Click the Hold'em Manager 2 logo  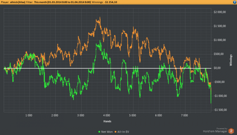(x=231, y=131)
